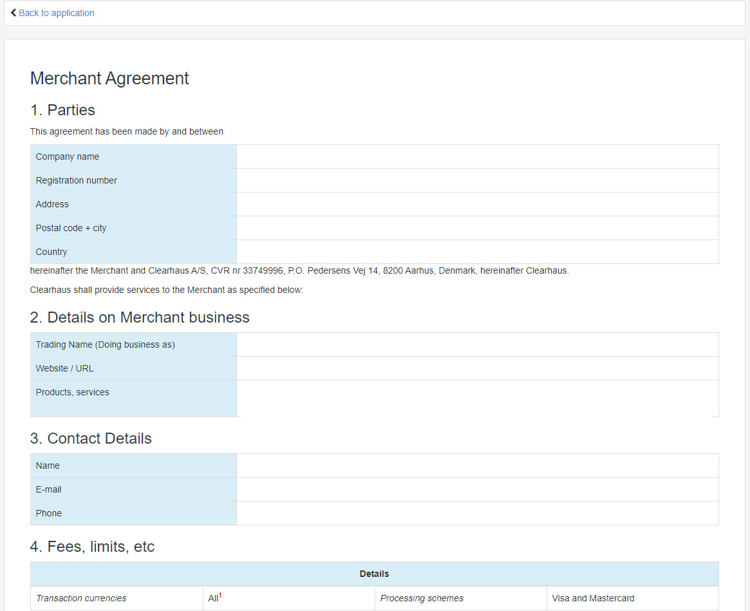750x611 pixels.
Task: Click '2. Details on Merchant business' heading
Action: [x=140, y=317]
